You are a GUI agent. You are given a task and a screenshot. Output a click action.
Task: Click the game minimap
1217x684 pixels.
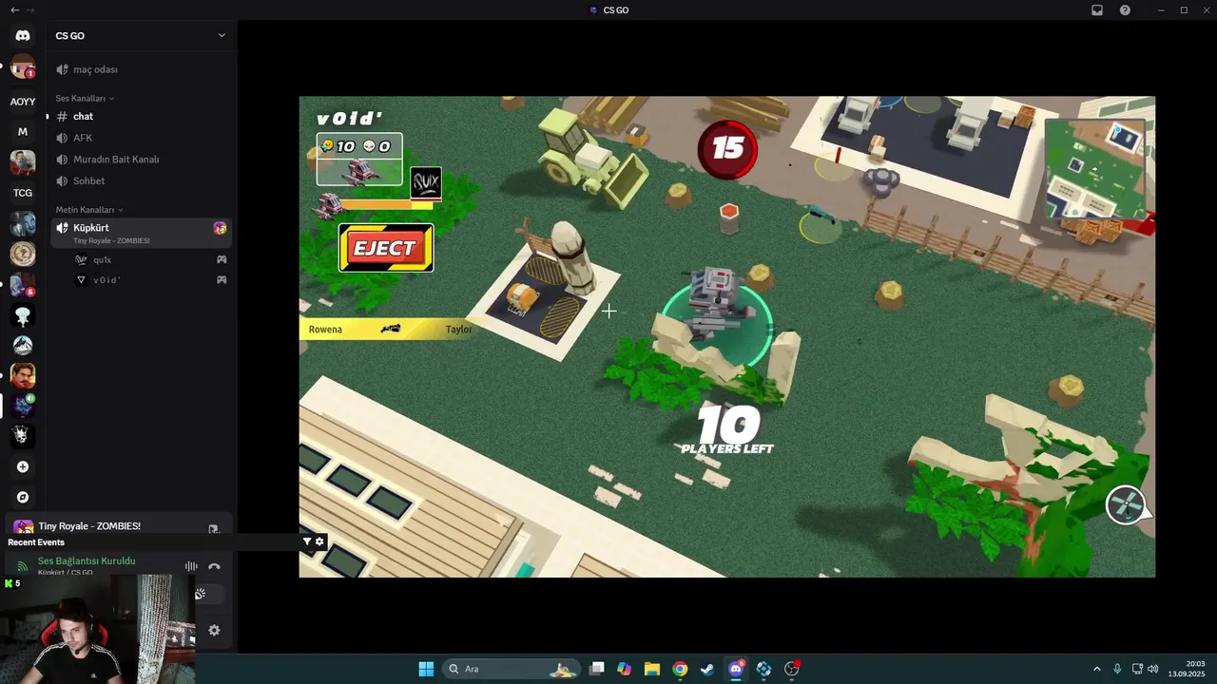(x=1094, y=170)
